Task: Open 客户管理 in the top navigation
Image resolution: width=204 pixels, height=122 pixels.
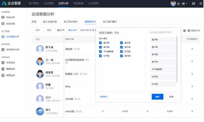Action: 34,3
